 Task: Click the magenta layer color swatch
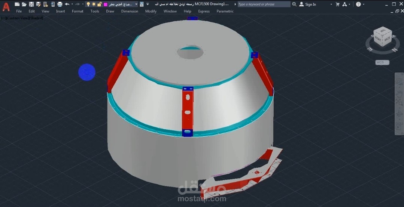point(105,4)
